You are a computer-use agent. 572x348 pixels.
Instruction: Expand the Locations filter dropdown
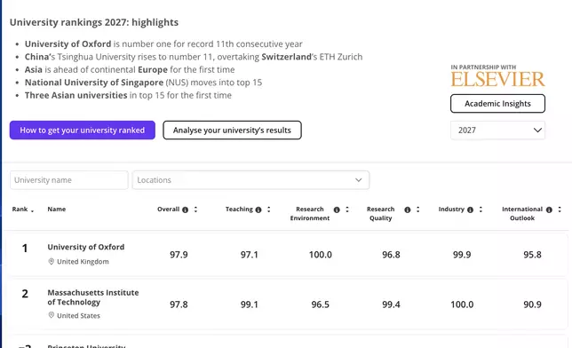[x=250, y=180]
